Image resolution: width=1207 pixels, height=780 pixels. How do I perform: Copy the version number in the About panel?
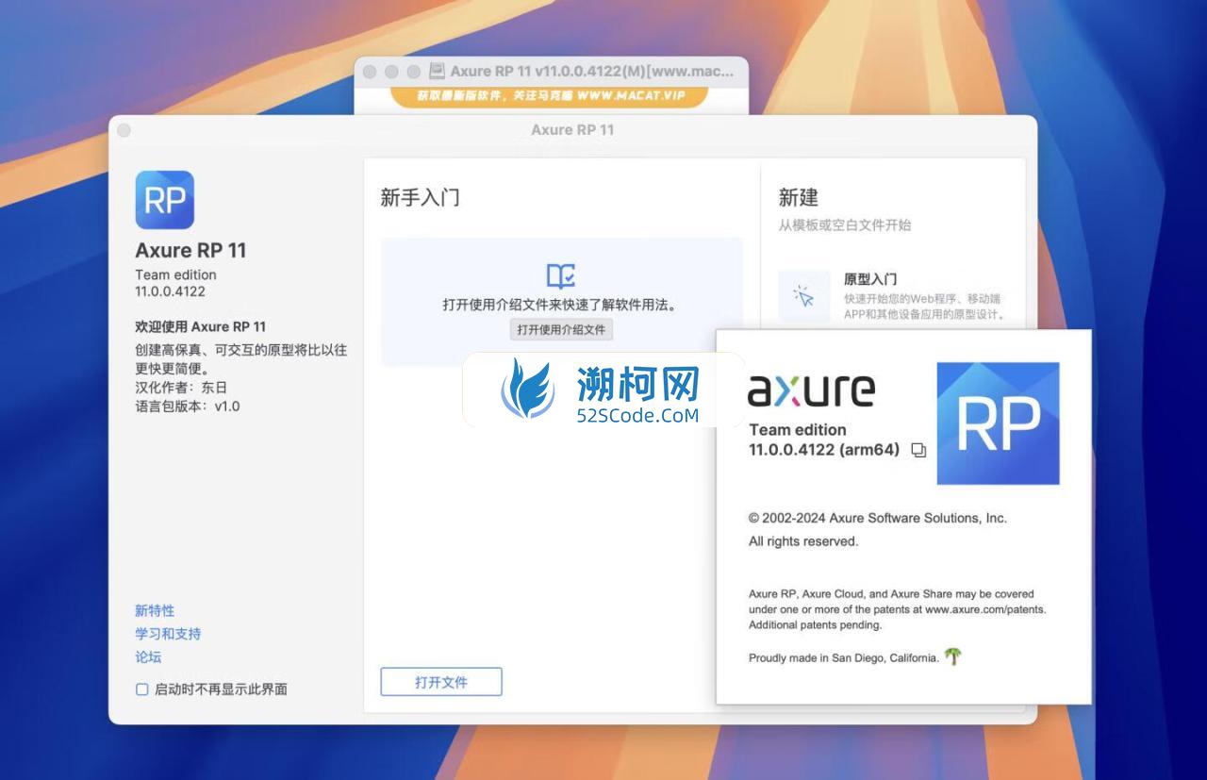918,451
